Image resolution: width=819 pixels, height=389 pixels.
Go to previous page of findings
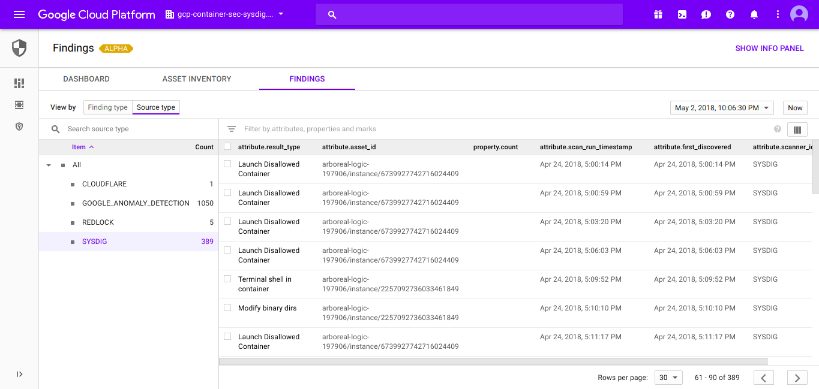764,378
